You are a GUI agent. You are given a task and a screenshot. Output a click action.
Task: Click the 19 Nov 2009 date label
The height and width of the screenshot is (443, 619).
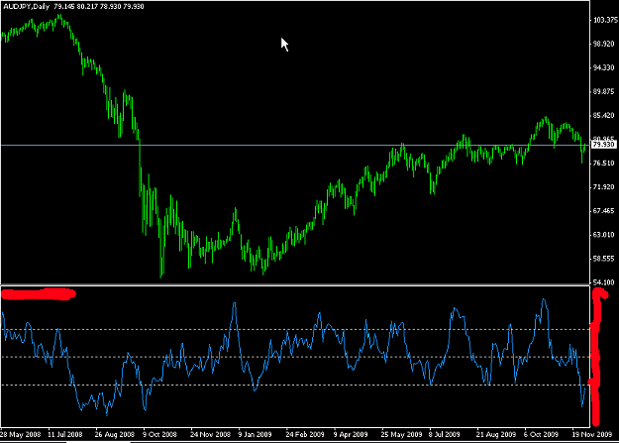[x=592, y=435]
